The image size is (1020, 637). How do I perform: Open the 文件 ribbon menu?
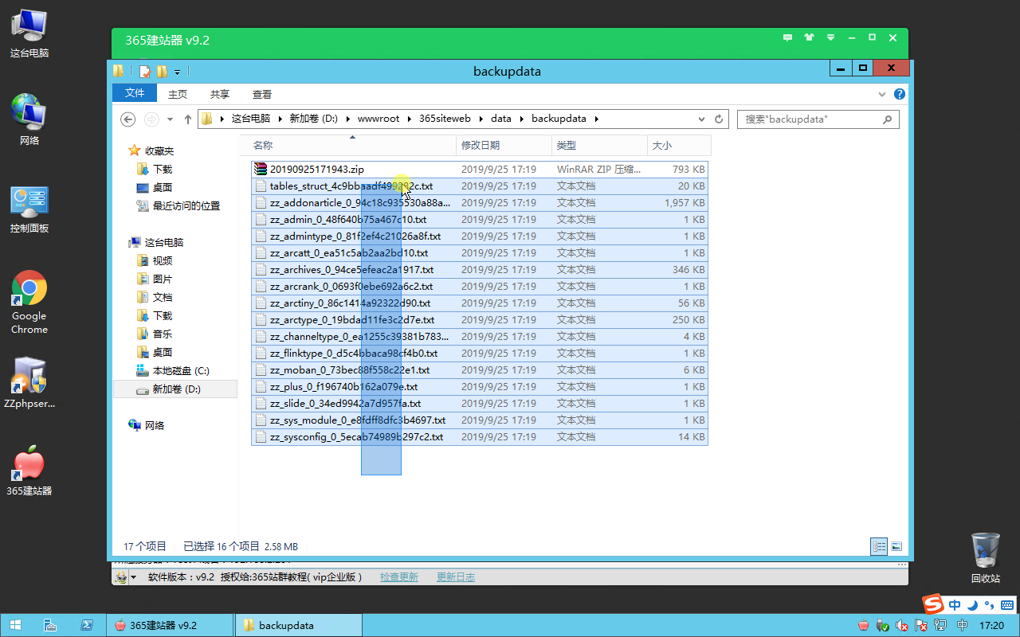pyautogui.click(x=135, y=93)
